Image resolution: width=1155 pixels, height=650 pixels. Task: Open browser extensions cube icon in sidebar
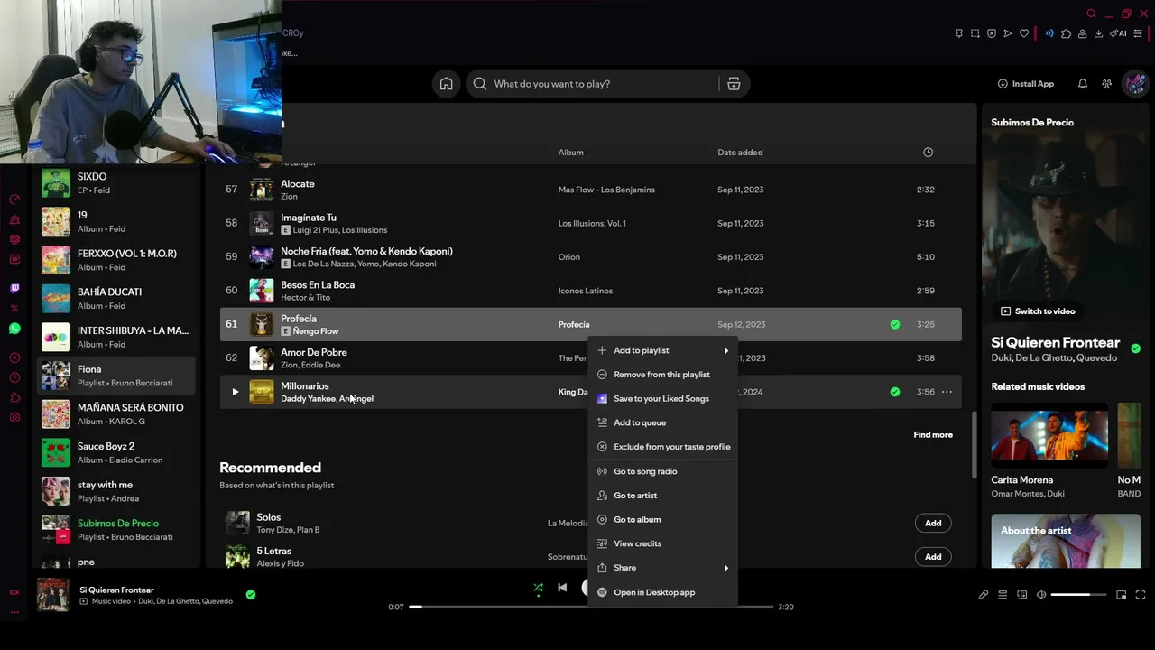(x=14, y=398)
